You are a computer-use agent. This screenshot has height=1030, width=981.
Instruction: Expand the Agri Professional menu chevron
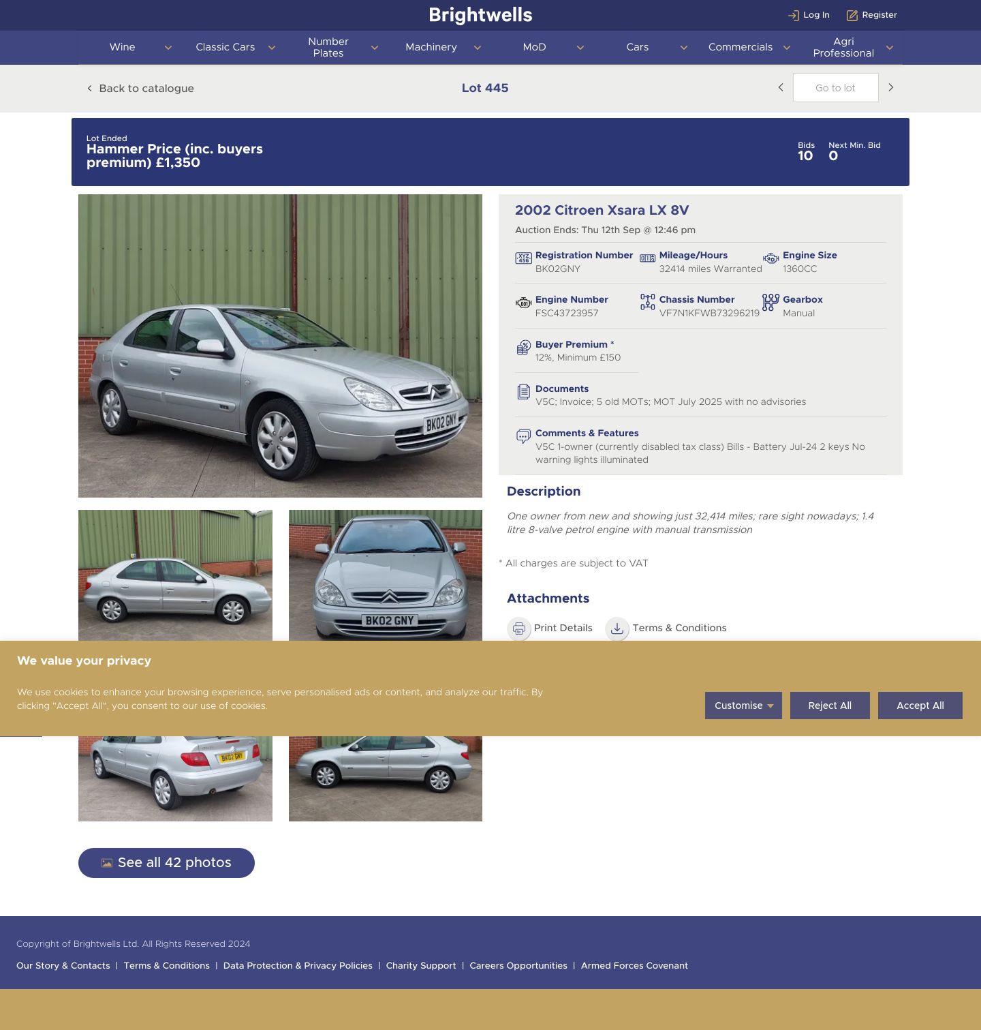[889, 48]
